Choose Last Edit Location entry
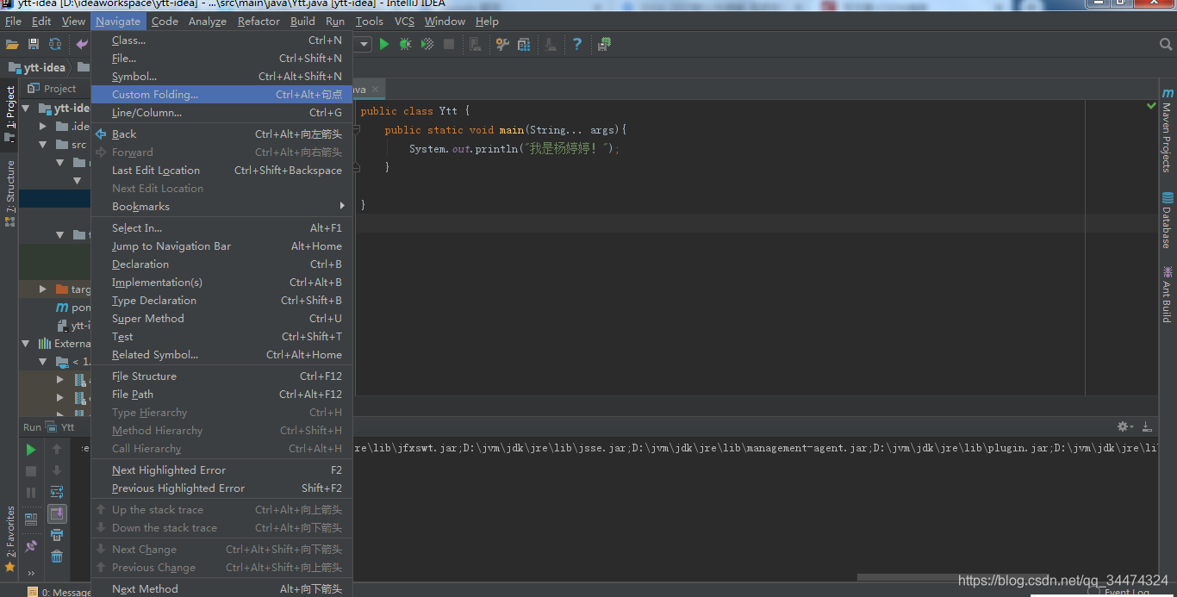 [222, 171]
